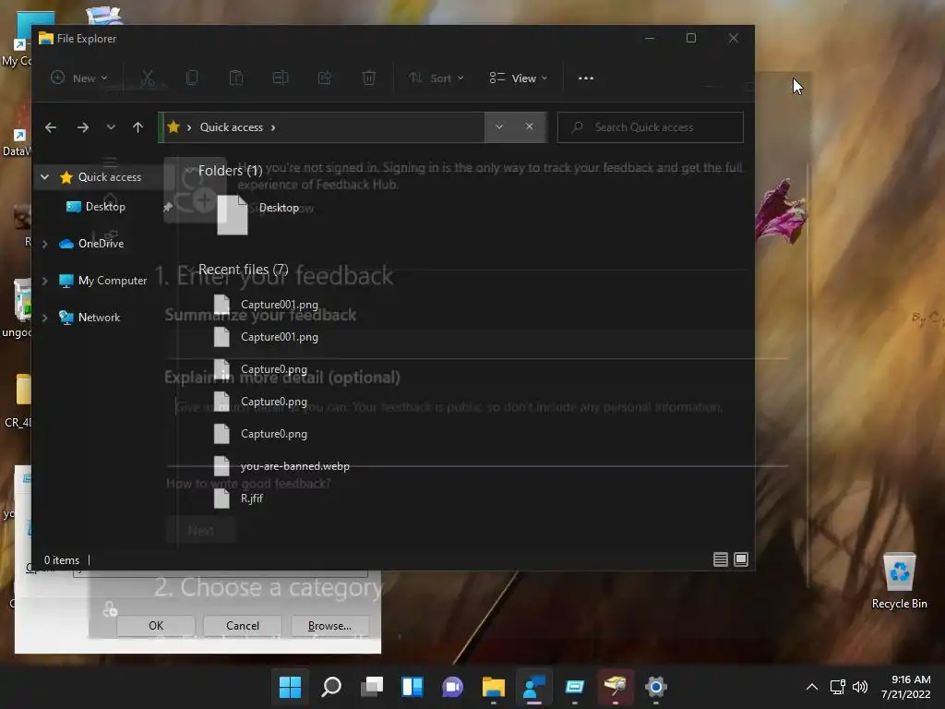
Task: Open Task View on the taskbar
Action: point(372,687)
